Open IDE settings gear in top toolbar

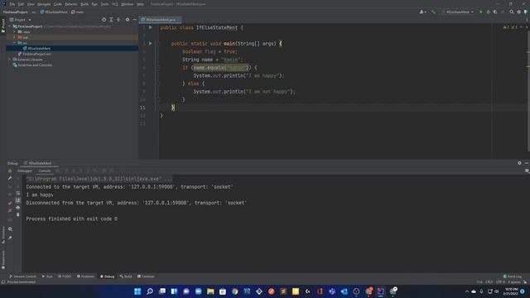[519, 12]
